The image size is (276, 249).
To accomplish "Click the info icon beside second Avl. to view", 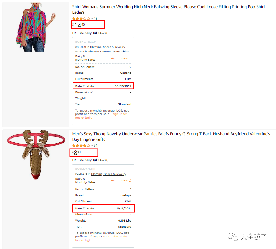I will pyautogui.click(x=130, y=180).
